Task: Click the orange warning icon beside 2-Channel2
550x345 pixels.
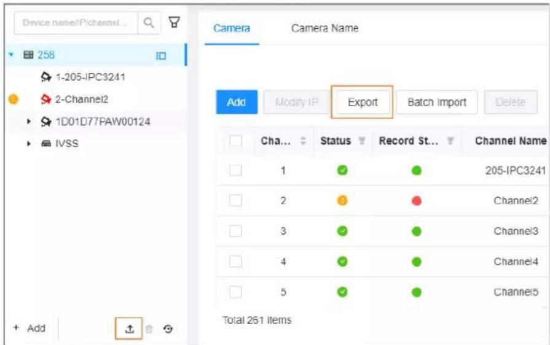Action: point(13,99)
